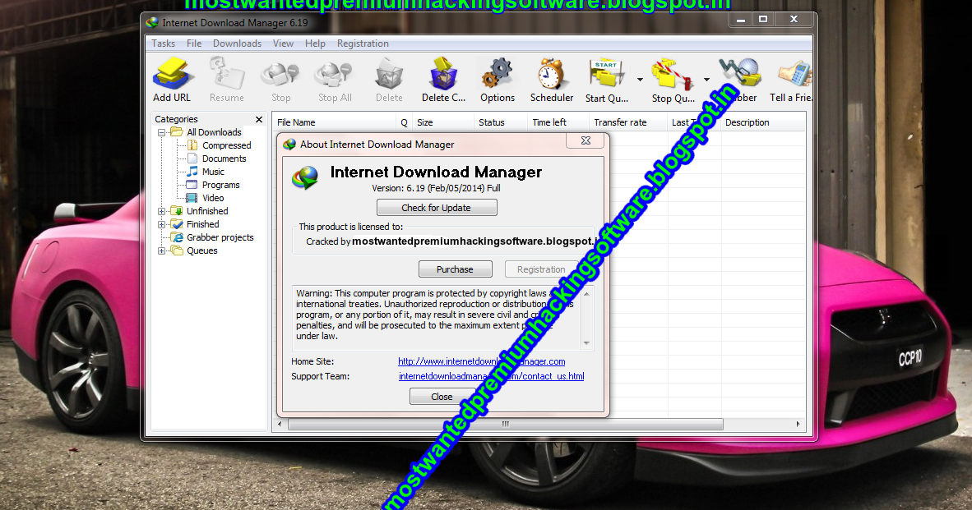Click Tell a Friend toolbar icon
This screenshot has width=972, height=510.
coord(794,74)
